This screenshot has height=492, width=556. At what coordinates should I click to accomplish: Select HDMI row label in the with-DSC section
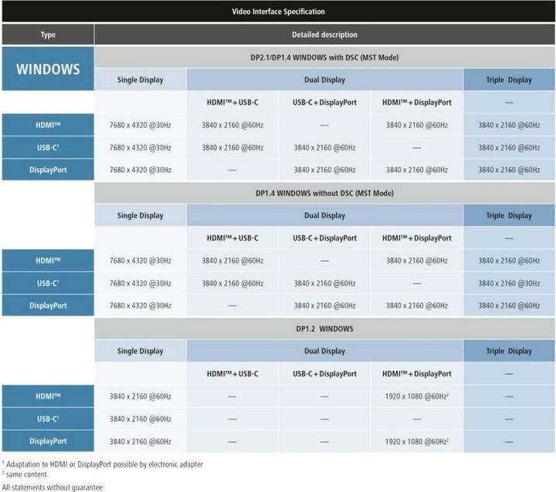pyautogui.click(x=47, y=125)
